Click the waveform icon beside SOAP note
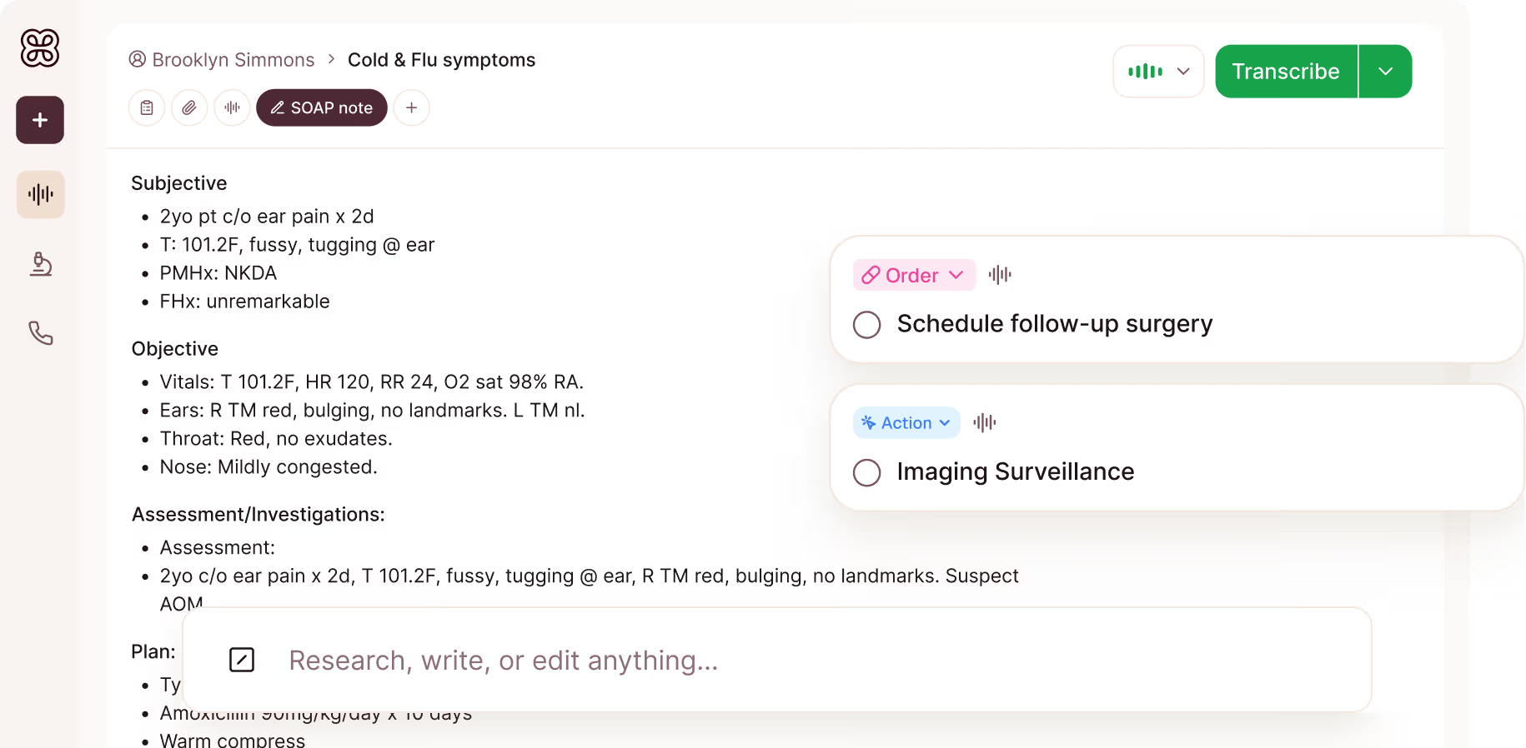1526x748 pixels. click(232, 107)
